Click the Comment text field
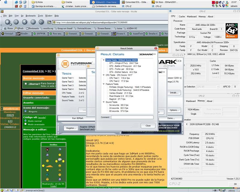The width and height of the screenshot is (240, 192). (132, 117)
